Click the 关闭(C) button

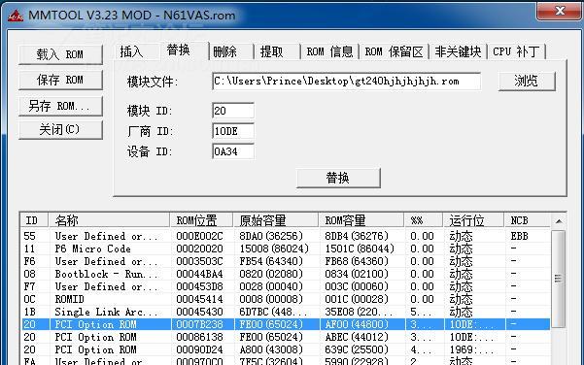pyautogui.click(x=60, y=129)
